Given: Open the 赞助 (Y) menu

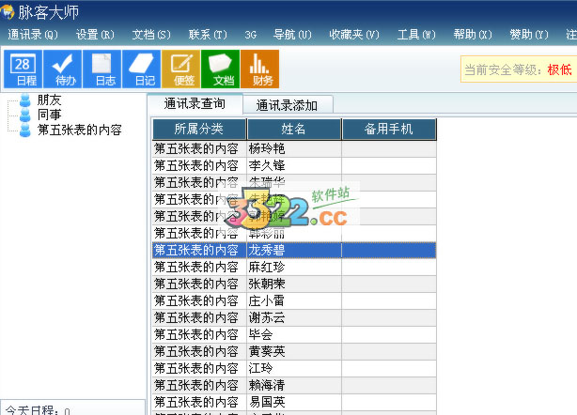Looking at the screenshot, I should pos(529,35).
